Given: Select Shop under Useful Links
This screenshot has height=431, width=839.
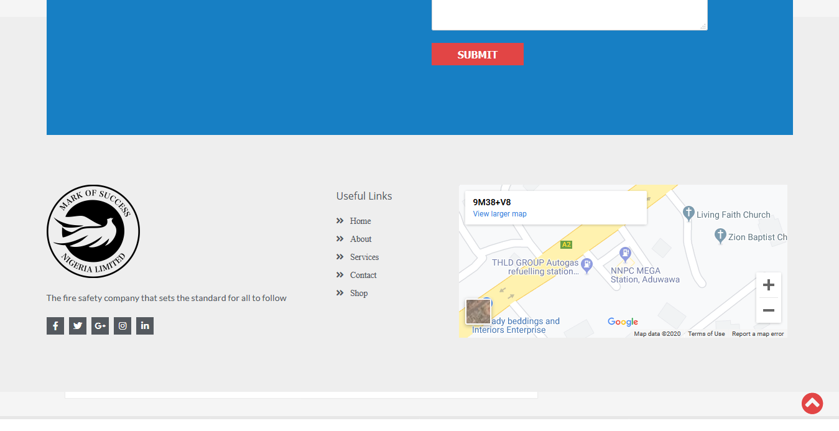Looking at the screenshot, I should (x=359, y=293).
